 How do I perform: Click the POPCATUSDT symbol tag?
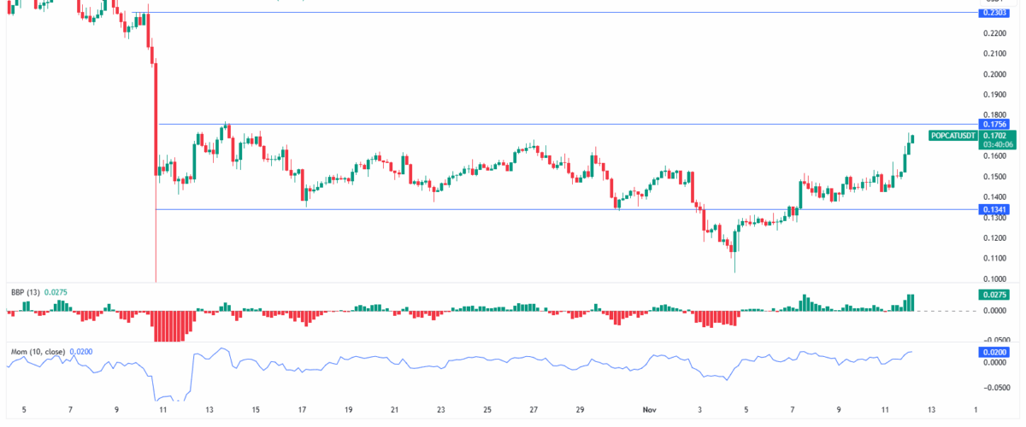click(x=952, y=136)
